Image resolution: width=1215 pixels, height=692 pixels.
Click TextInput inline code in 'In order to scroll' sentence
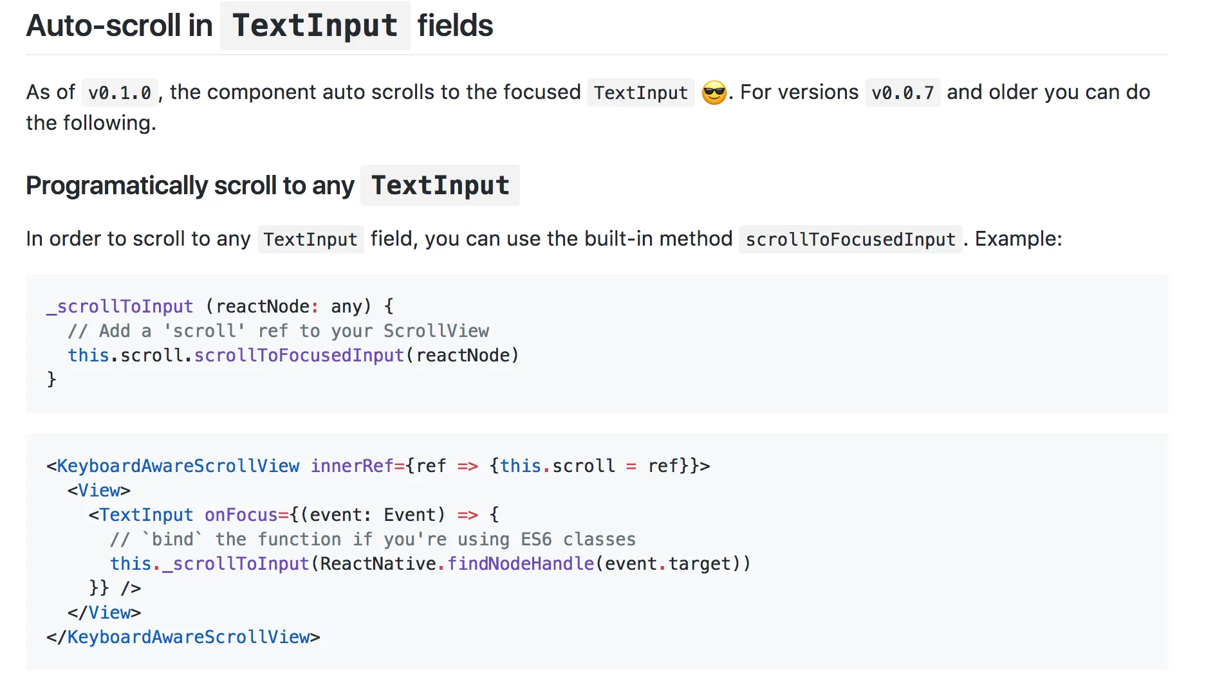pos(310,239)
